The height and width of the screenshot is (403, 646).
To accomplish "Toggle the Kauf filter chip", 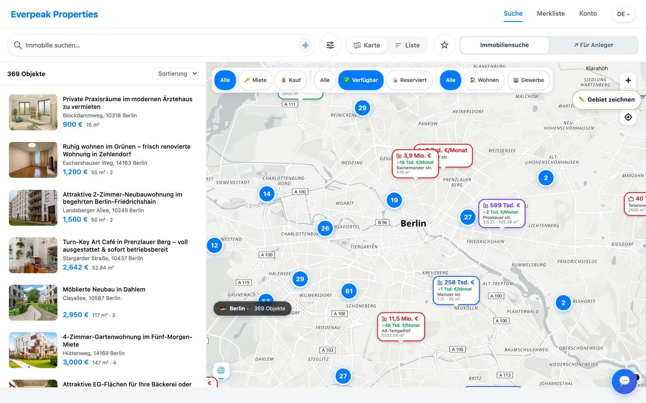I will point(291,80).
